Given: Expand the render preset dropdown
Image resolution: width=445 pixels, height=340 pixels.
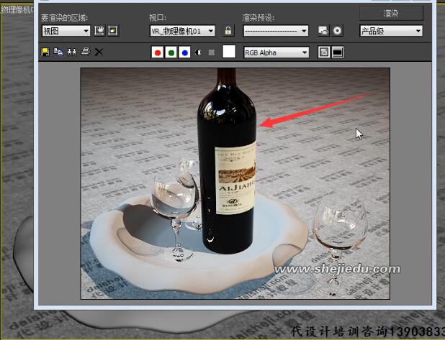Looking at the screenshot, I should pyautogui.click(x=275, y=31).
